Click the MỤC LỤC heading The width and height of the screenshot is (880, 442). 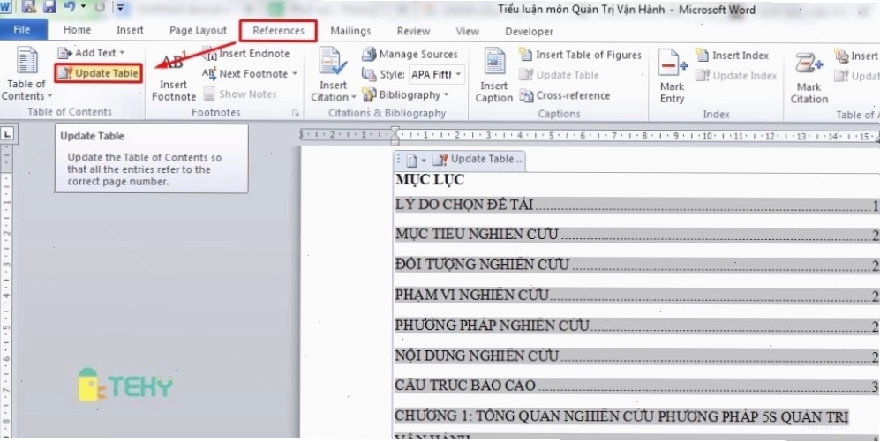[x=430, y=179]
